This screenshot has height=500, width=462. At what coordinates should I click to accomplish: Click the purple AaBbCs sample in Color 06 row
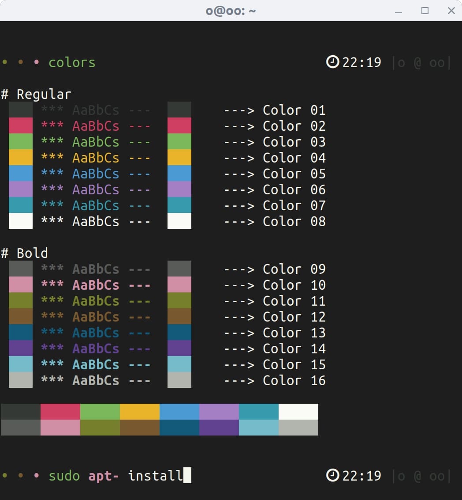(96, 189)
